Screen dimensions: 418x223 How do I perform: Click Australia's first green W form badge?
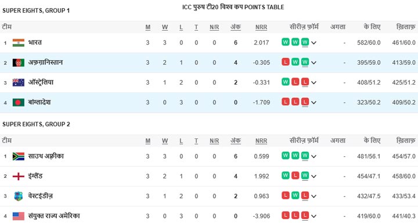pyautogui.click(x=286, y=82)
